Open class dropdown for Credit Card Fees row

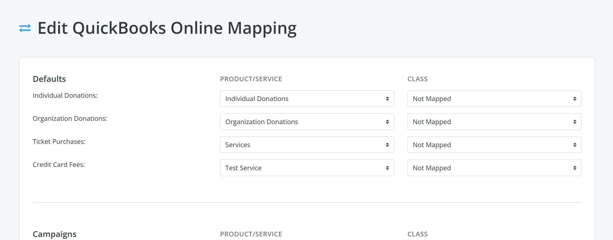pos(494,168)
